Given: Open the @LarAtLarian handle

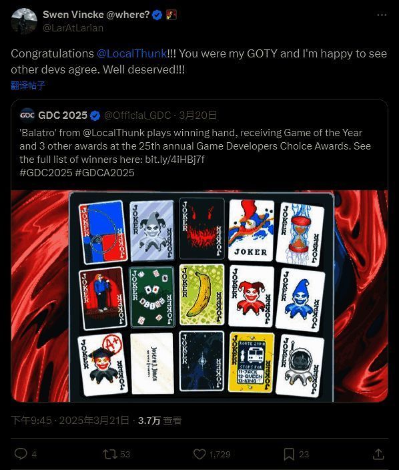Looking at the screenshot, I should pos(73,28).
